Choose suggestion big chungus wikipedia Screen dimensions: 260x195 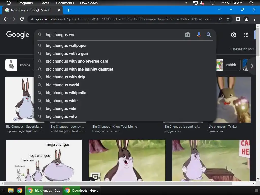pos(125,93)
